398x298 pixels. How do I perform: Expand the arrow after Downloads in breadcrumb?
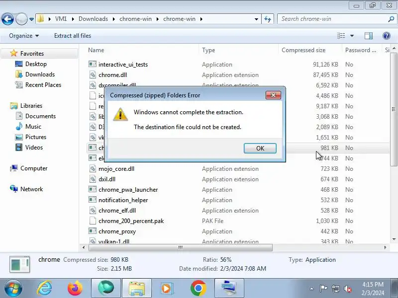pyautogui.click(x=114, y=19)
